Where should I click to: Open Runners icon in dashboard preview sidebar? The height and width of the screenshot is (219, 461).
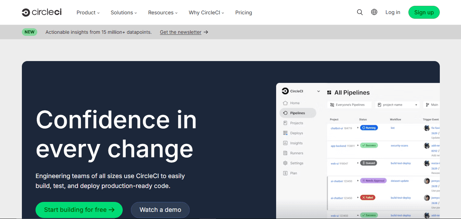click(x=285, y=153)
